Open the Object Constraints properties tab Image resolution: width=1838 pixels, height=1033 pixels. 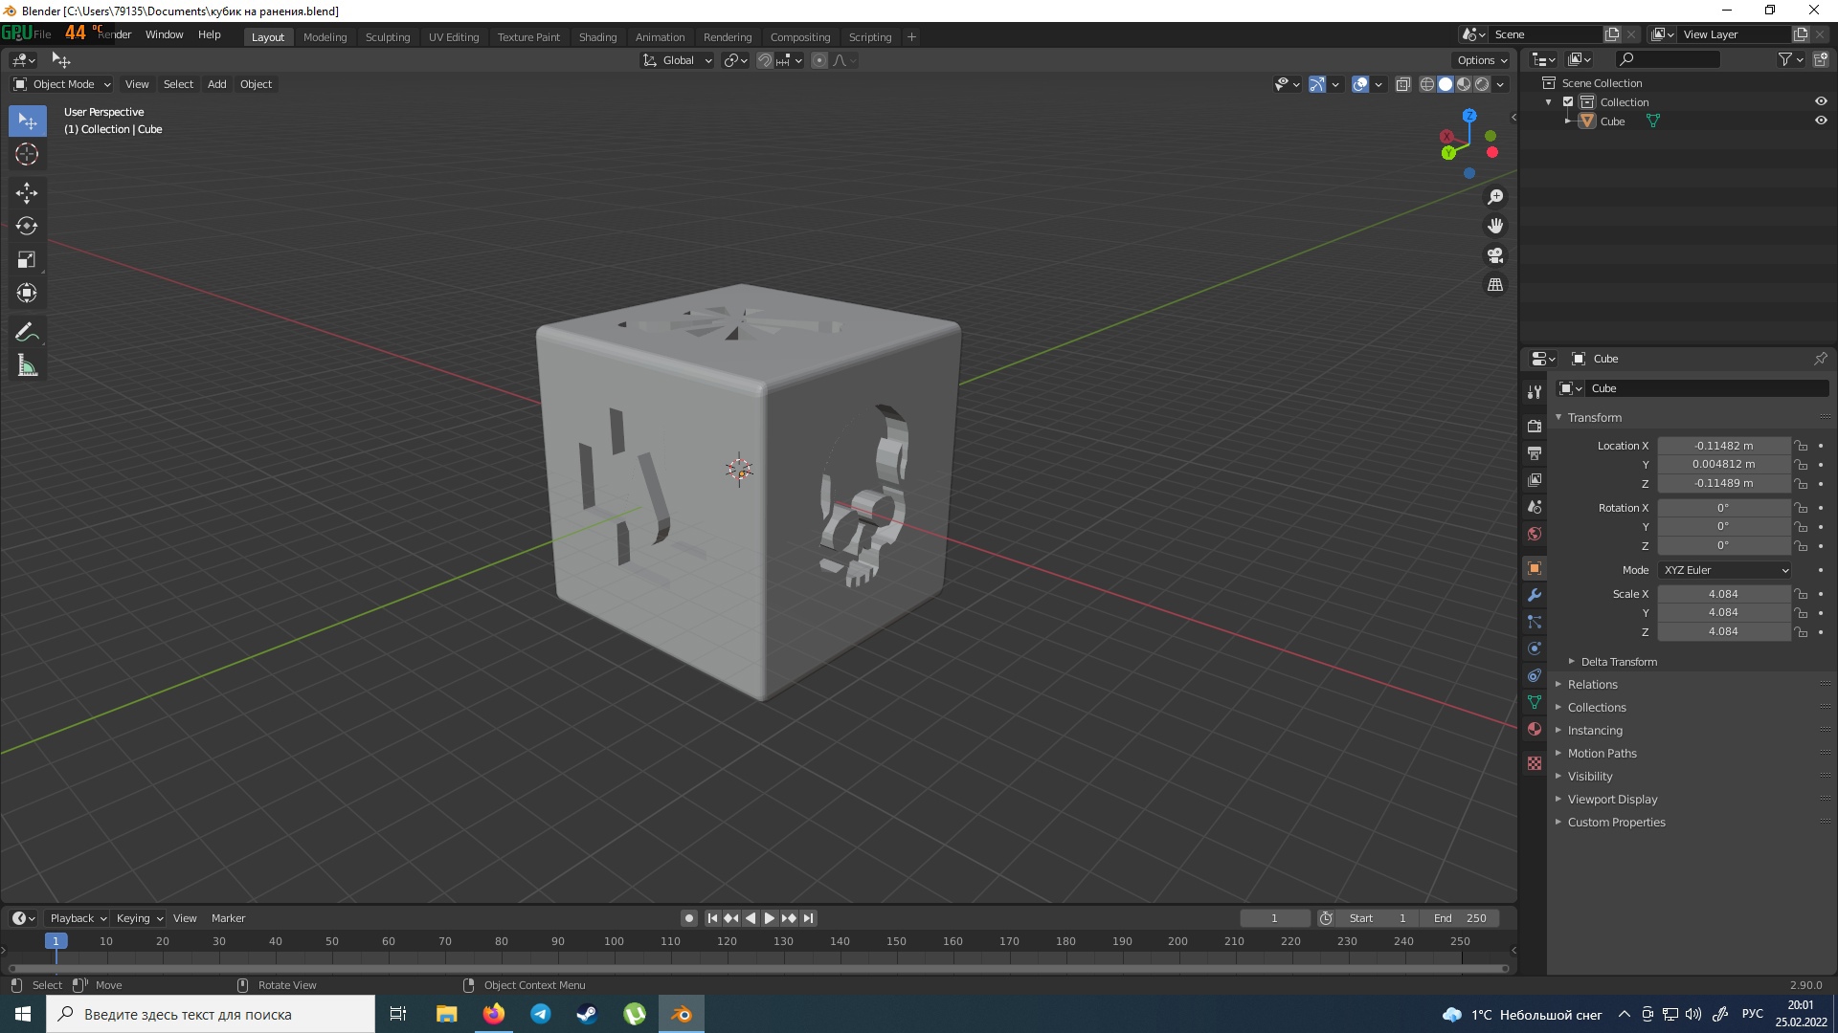[x=1535, y=675]
